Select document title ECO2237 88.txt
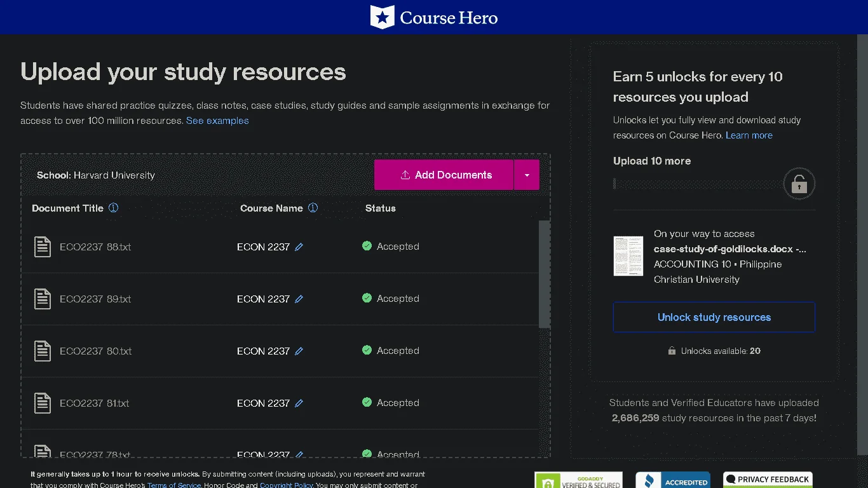The height and width of the screenshot is (488, 868). coord(95,247)
